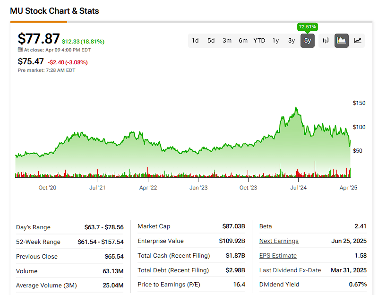This screenshot has width=378, height=295.
Task: Select the YTD time range
Action: 259,41
